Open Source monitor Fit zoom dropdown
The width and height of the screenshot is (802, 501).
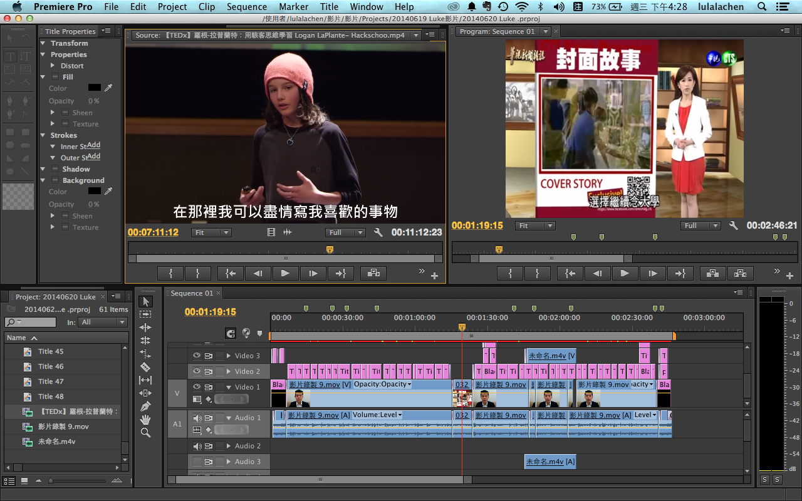pos(211,232)
